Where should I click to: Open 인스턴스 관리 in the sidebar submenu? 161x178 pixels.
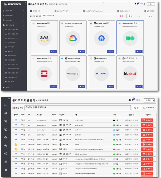pos(12,42)
